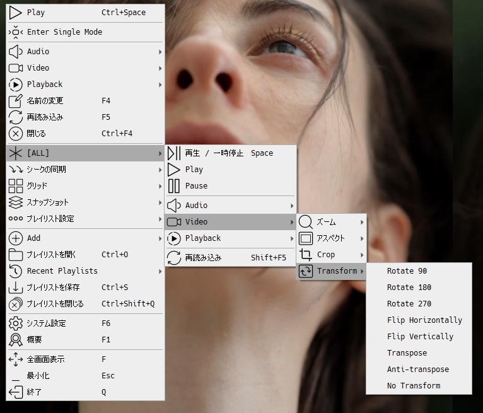Click 終了 to quit the application
The image size is (483, 413).
(34, 392)
